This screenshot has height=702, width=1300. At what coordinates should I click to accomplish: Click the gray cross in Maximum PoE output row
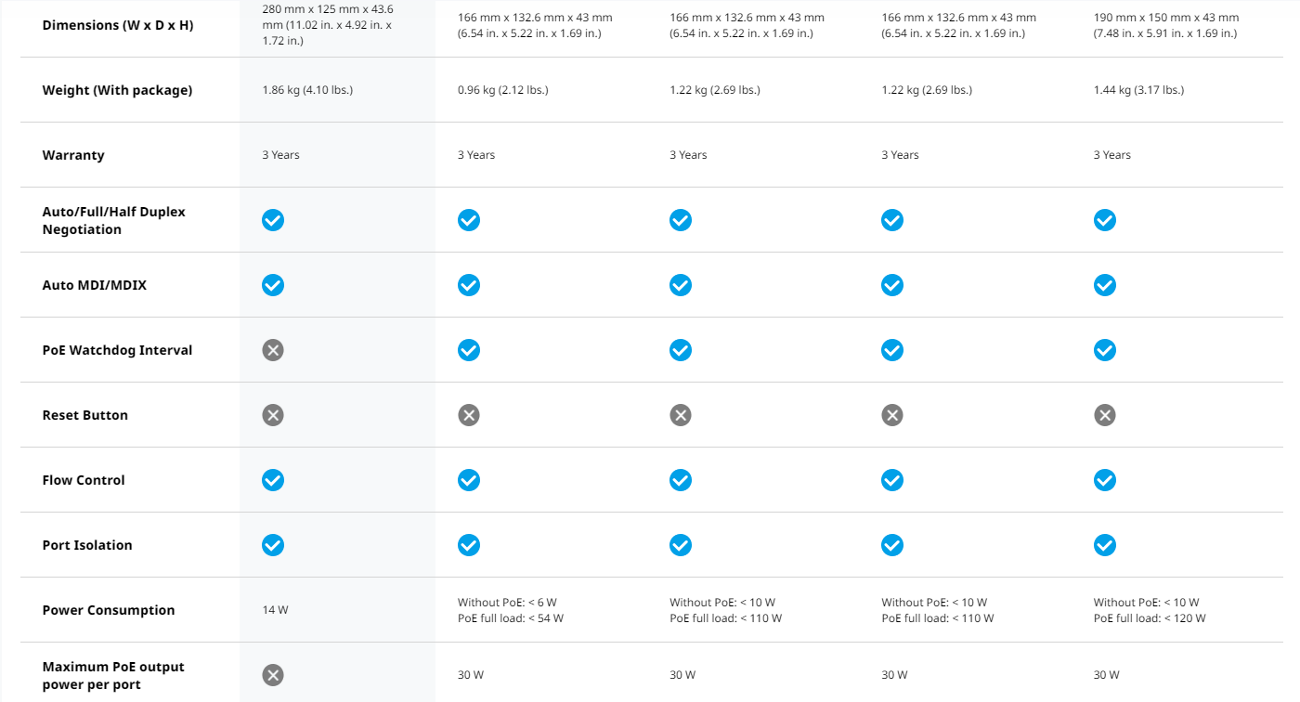(272, 675)
